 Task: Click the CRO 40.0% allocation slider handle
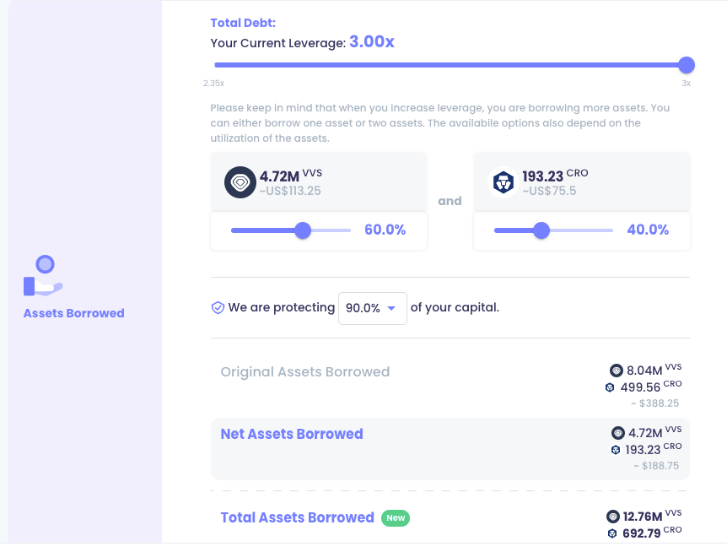541,230
